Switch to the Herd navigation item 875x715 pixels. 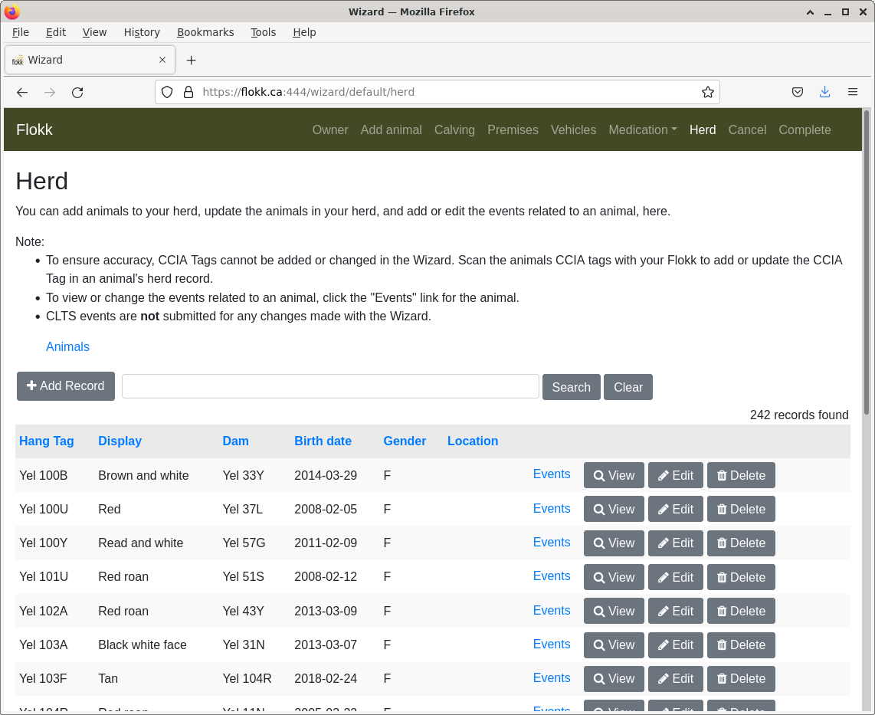703,130
